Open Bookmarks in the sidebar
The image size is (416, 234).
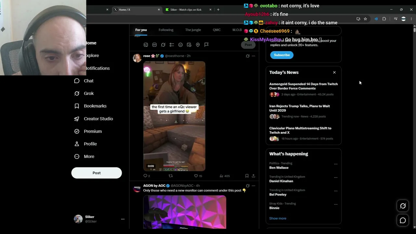pyautogui.click(x=90, y=106)
